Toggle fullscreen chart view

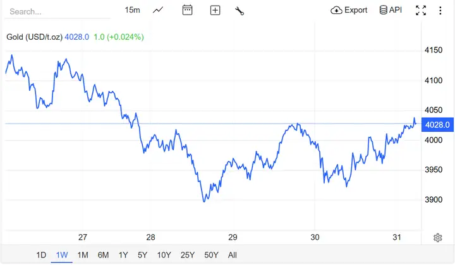pyautogui.click(x=421, y=11)
